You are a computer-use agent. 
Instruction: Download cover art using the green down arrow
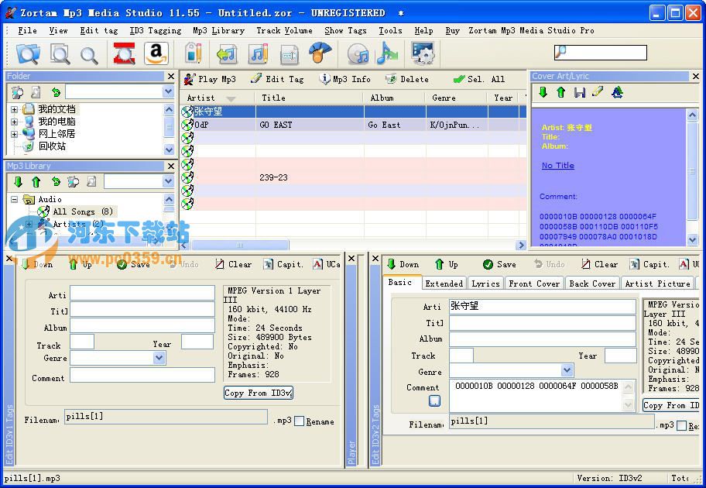click(543, 92)
